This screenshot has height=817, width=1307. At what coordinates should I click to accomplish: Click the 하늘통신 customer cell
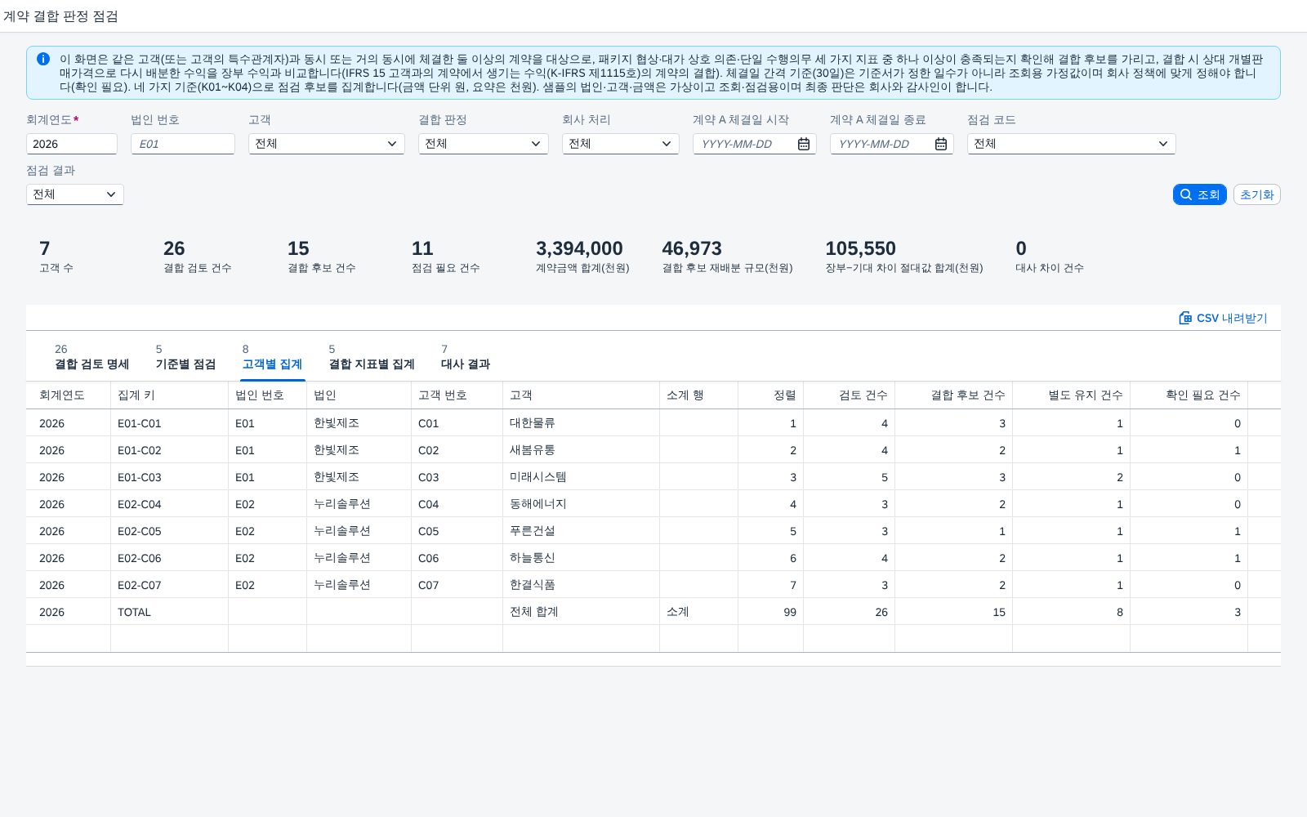[582, 558]
